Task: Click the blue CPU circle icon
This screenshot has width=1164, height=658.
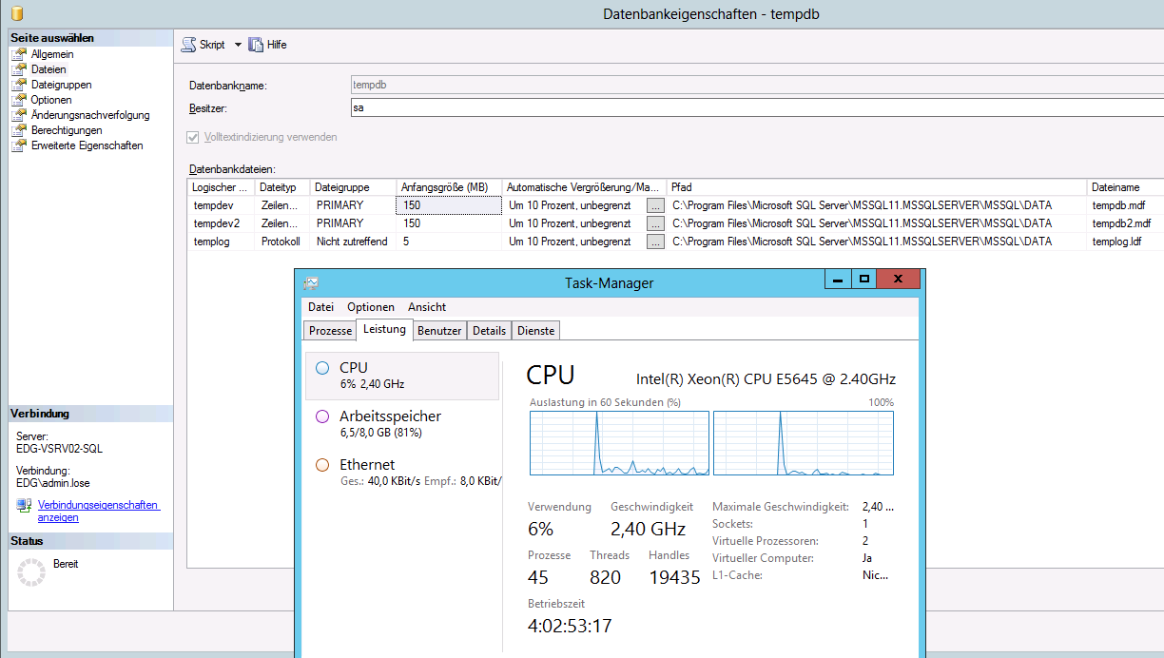Action: click(x=322, y=368)
